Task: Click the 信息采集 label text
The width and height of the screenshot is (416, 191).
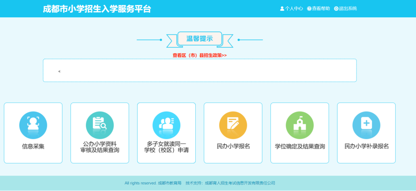Action: (x=33, y=147)
